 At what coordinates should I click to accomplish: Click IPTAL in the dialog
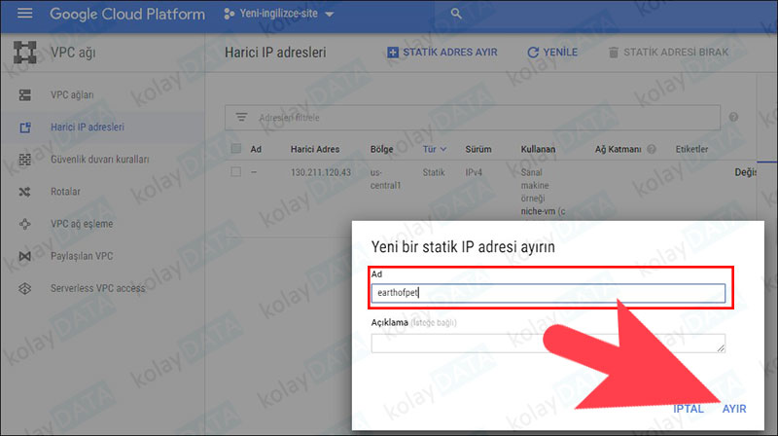[689, 409]
